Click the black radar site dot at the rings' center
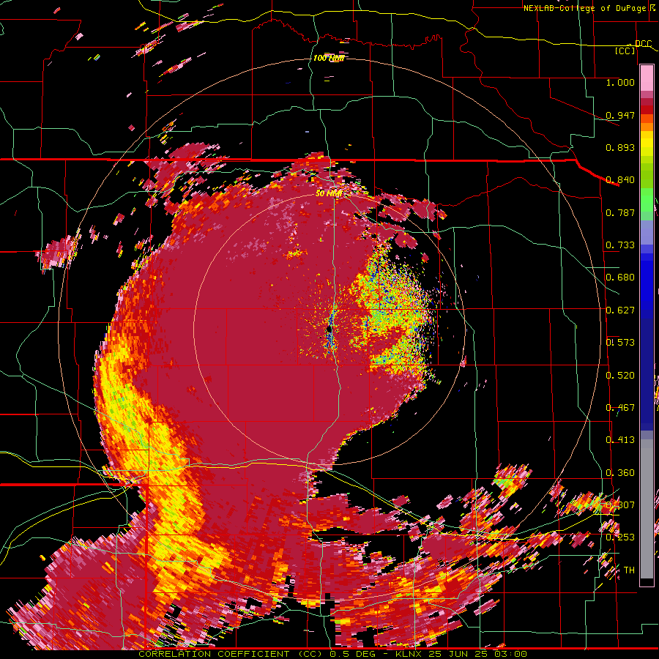The width and height of the screenshot is (659, 659). (329, 330)
